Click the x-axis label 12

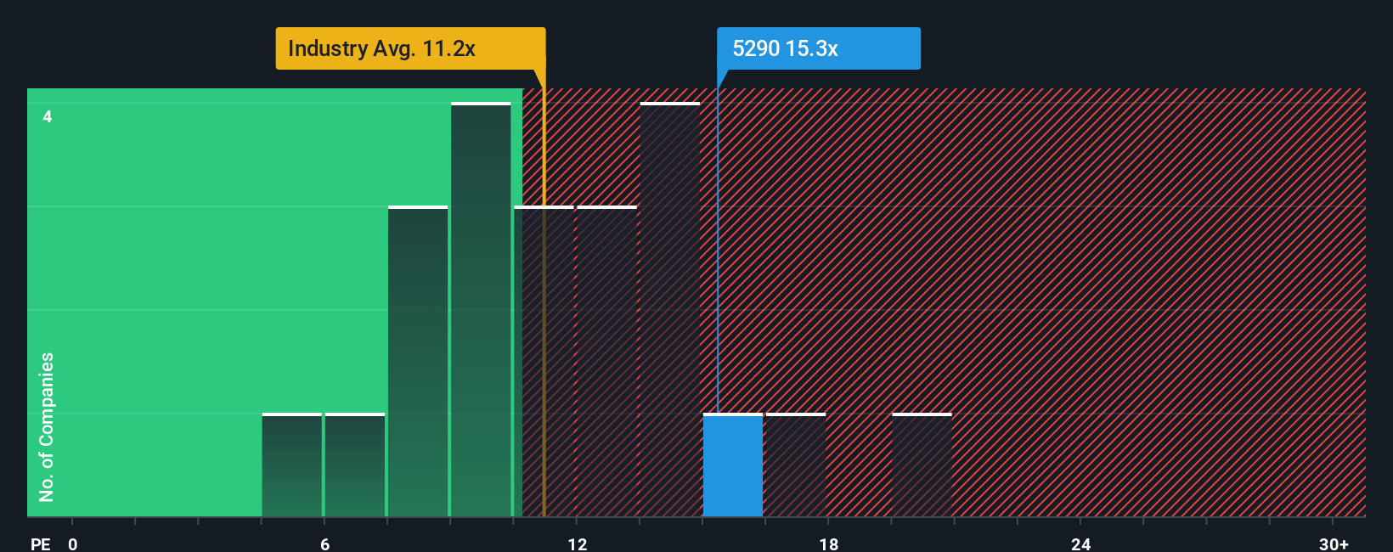(578, 544)
